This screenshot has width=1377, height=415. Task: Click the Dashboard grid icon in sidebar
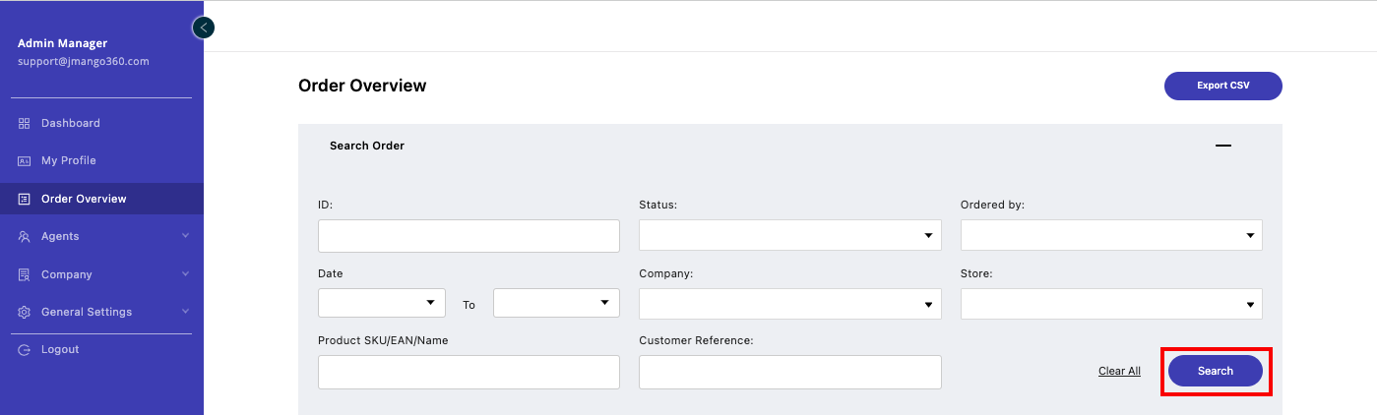[25, 123]
